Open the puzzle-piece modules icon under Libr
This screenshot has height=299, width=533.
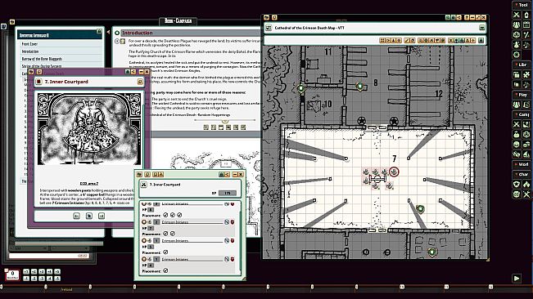click(x=526, y=74)
